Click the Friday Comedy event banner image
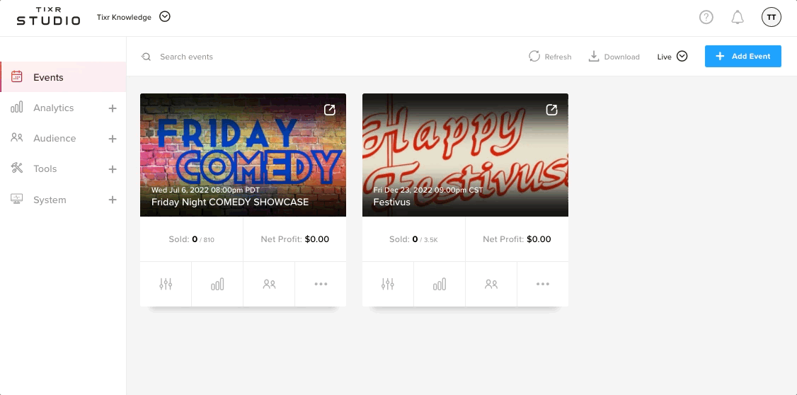The height and width of the screenshot is (395, 797). pyautogui.click(x=243, y=154)
